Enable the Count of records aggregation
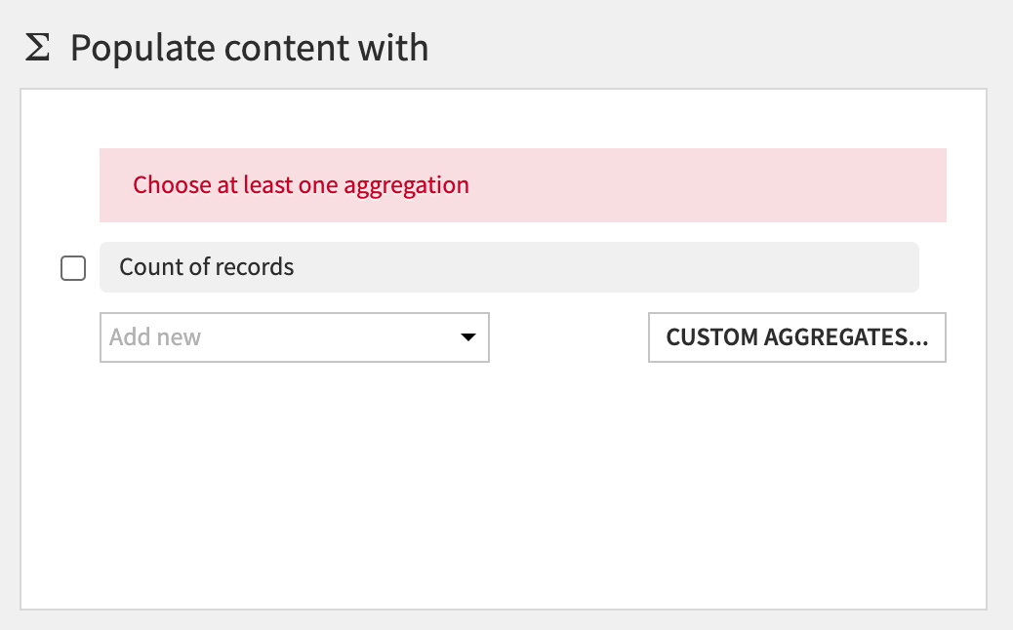 point(73,267)
